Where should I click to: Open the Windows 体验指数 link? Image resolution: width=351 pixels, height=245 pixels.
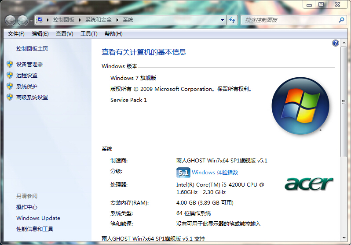(215, 173)
